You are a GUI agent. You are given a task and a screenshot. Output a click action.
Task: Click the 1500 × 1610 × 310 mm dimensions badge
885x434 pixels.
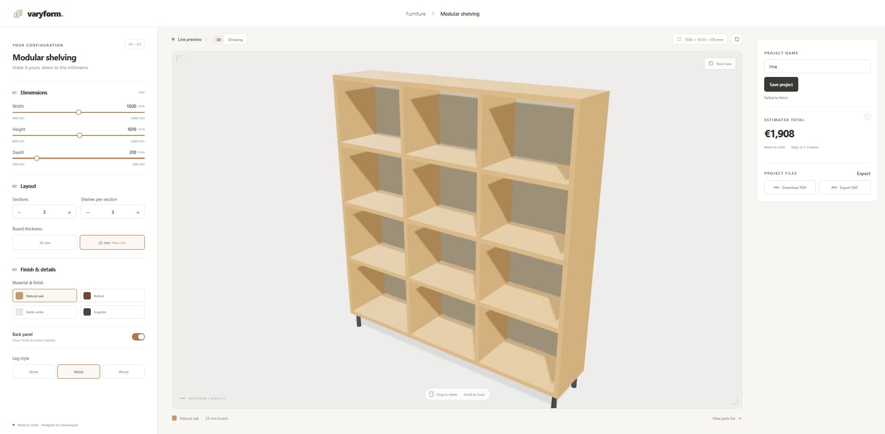coord(700,40)
